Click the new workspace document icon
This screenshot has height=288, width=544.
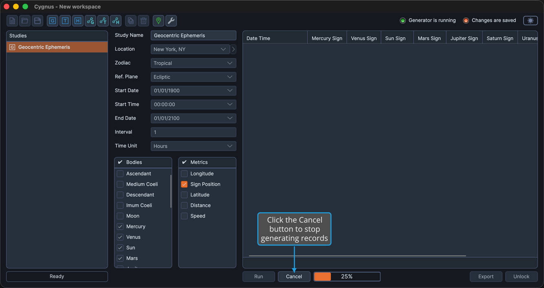click(x=12, y=21)
